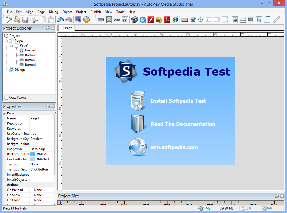Insert Abc label object
Image resolution: width=287 pixels, height=213 pixels.
pos(117,20)
